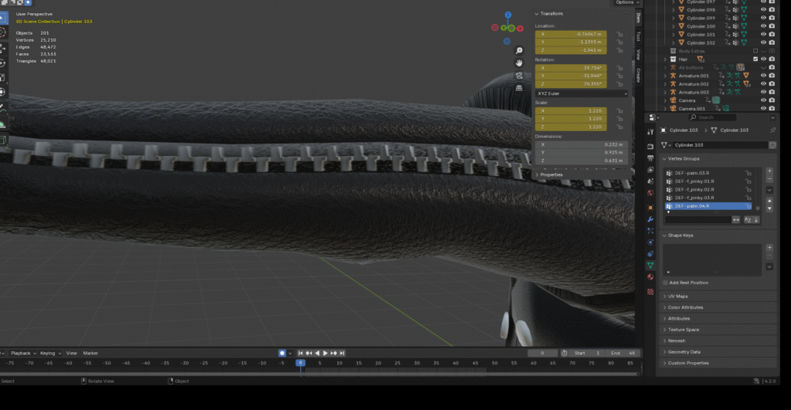Lock the X location property

(620, 35)
